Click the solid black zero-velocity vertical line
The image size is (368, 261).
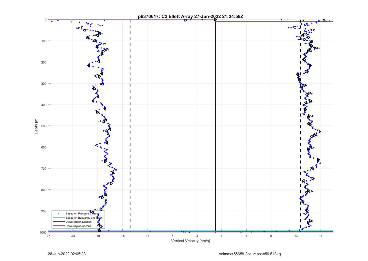coord(215,126)
